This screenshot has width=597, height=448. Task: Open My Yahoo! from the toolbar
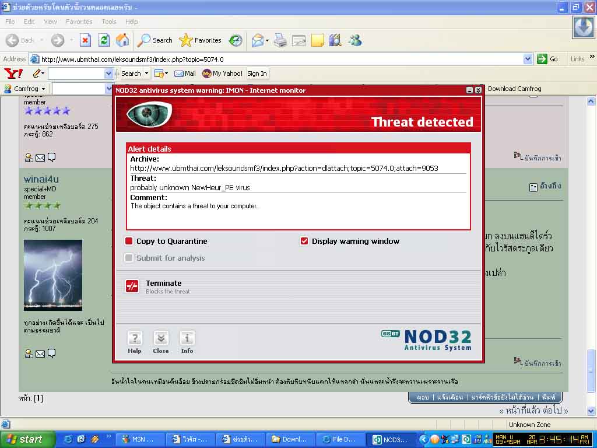(222, 73)
